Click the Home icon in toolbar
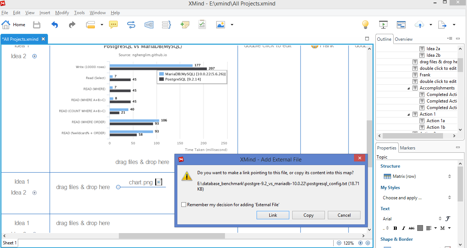The image size is (467, 248). pyautogui.click(x=6, y=25)
